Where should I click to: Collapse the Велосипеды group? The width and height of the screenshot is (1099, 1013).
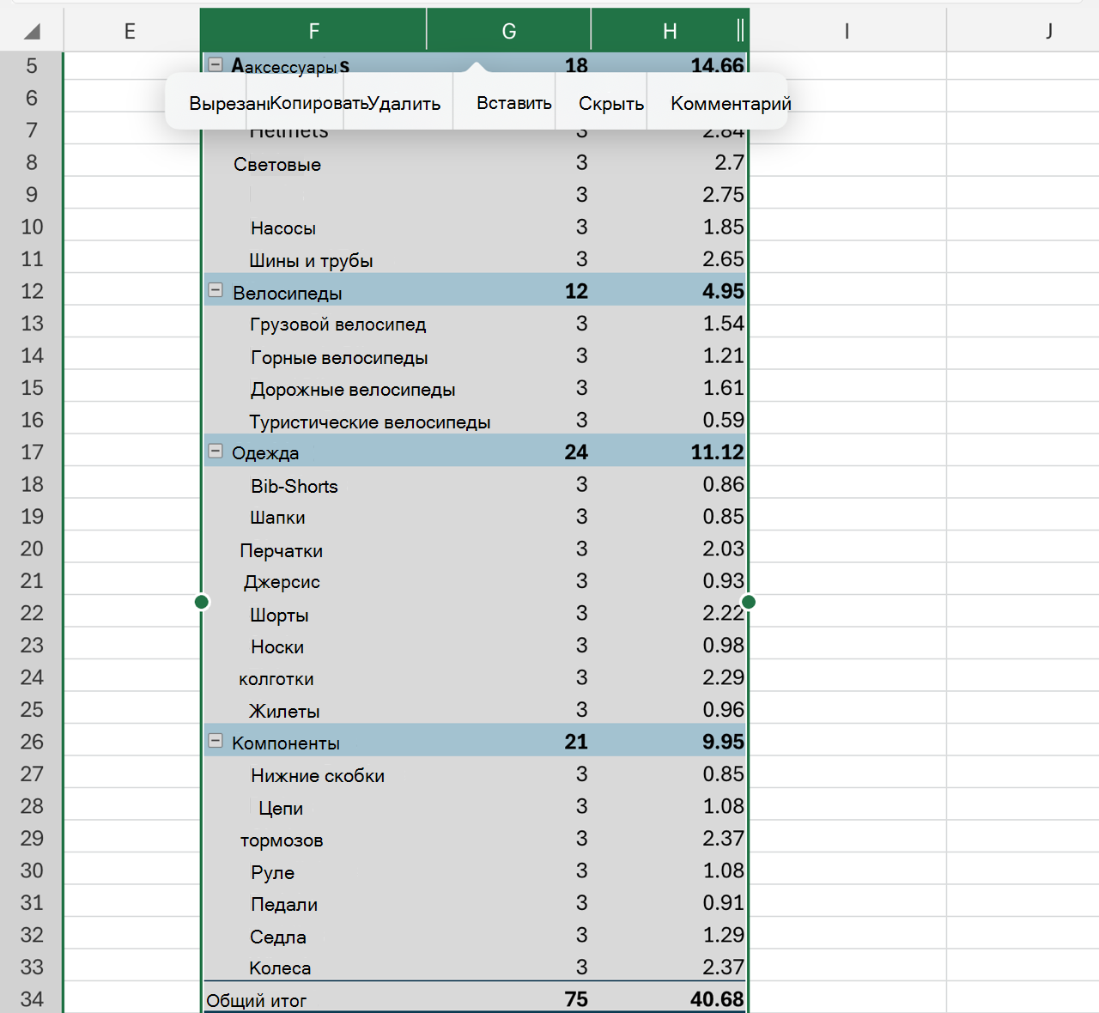coord(216,290)
